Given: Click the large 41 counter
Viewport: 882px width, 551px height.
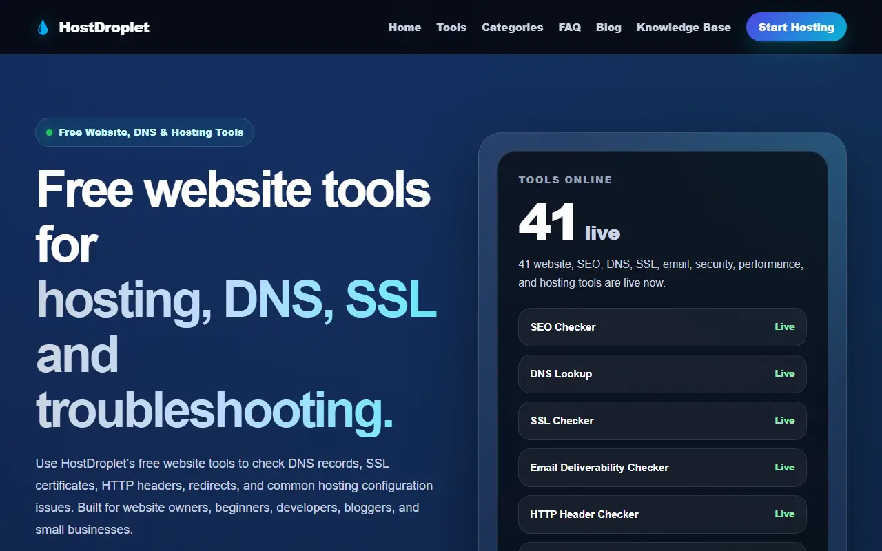Looking at the screenshot, I should (548, 222).
